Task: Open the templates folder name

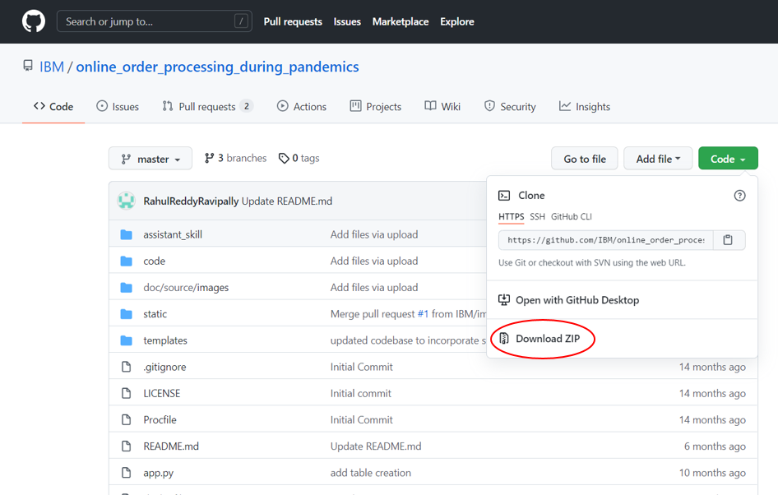Action: click(165, 340)
